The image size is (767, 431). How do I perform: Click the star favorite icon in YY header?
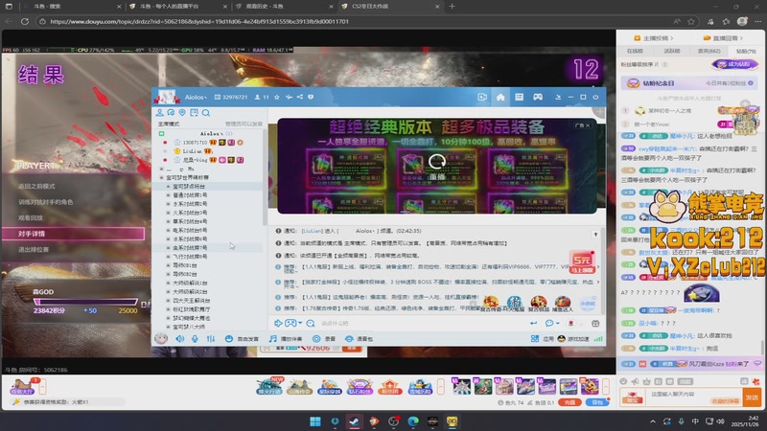click(277, 98)
